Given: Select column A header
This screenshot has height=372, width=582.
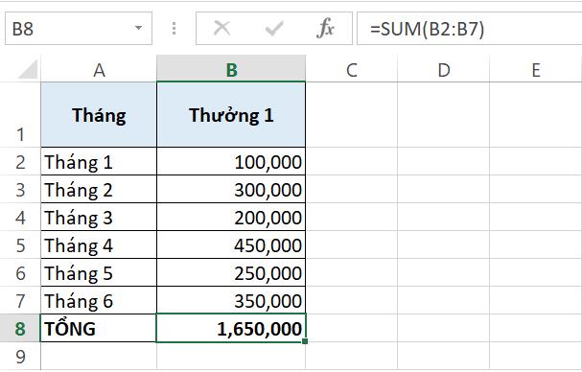Looking at the screenshot, I should click(99, 69).
